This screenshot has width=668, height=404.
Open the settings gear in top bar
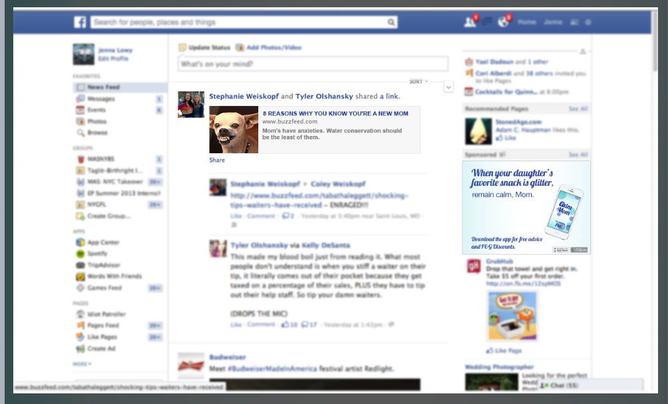coord(588,22)
